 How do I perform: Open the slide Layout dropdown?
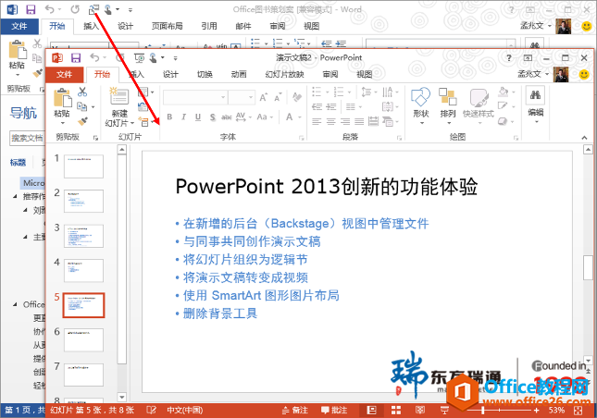pyautogui.click(x=145, y=92)
